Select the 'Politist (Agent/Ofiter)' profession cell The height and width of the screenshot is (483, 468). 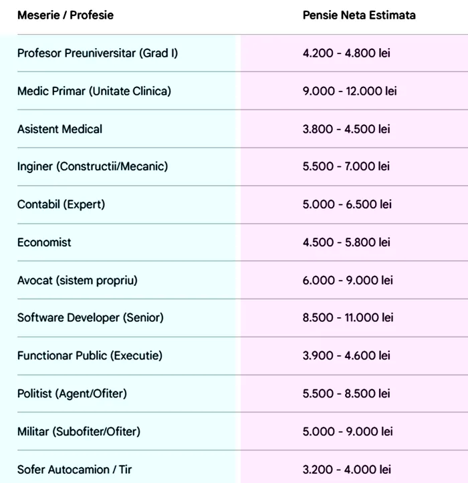pos(72,393)
